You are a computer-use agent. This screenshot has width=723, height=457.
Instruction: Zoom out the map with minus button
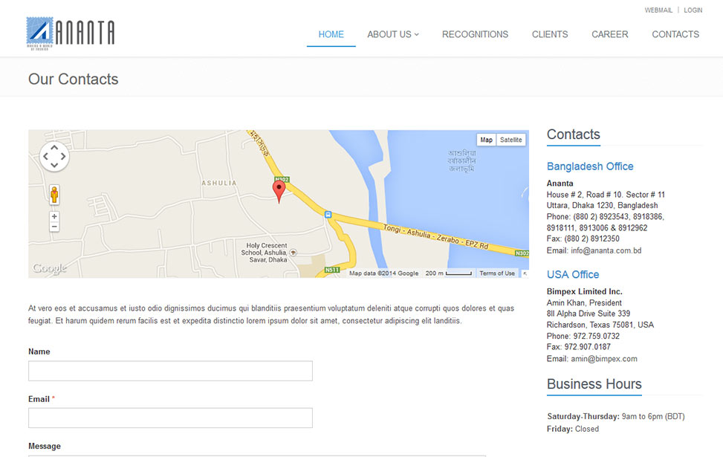(x=54, y=227)
